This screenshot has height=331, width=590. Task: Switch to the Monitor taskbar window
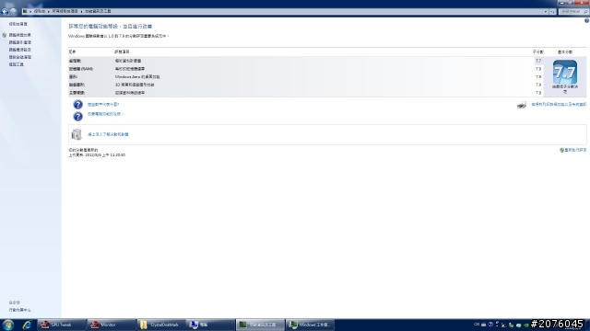pos(111,325)
